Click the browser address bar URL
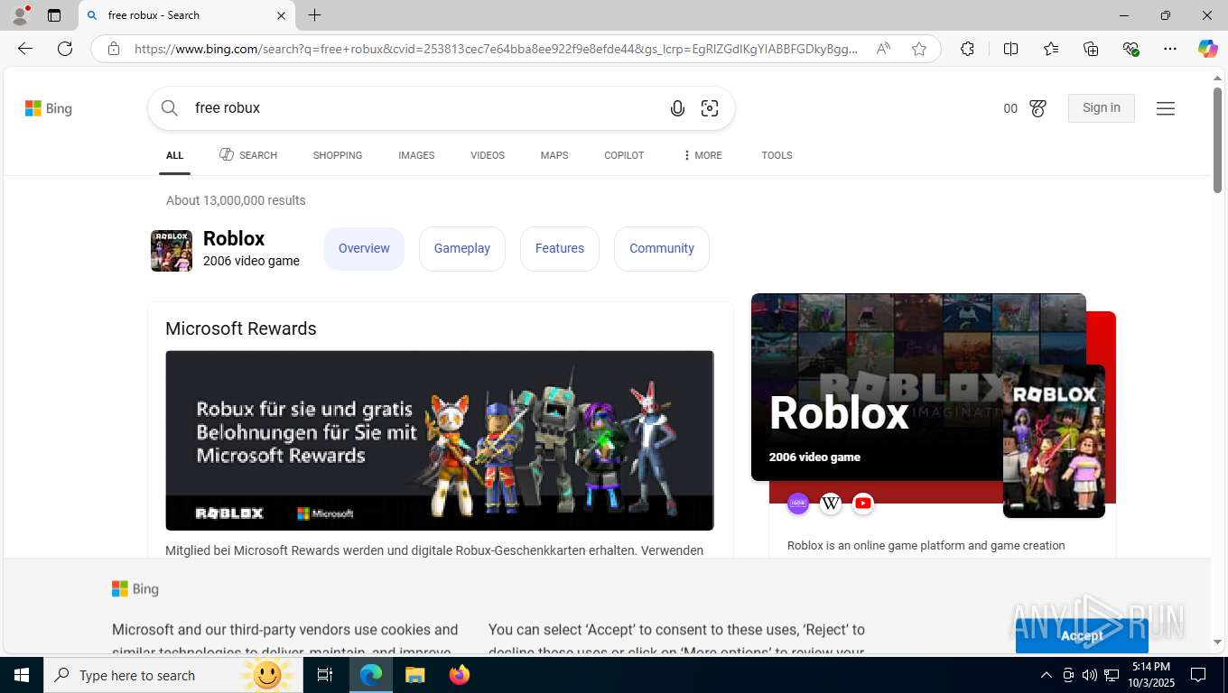The height and width of the screenshot is (693, 1228). pos(497,49)
